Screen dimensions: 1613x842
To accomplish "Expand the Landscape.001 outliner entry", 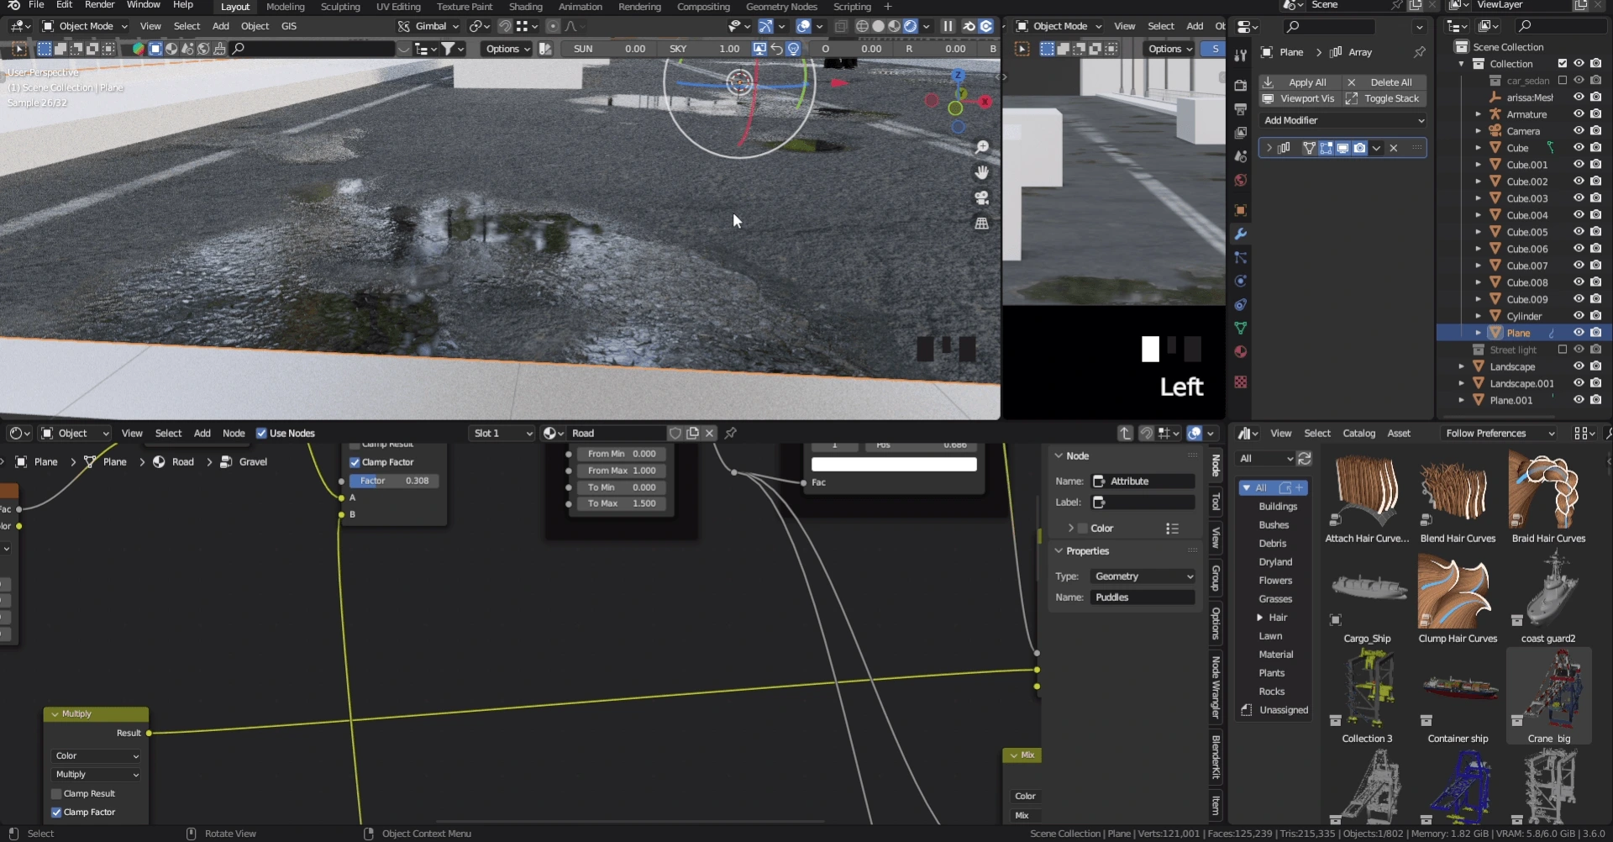I will (x=1461, y=383).
